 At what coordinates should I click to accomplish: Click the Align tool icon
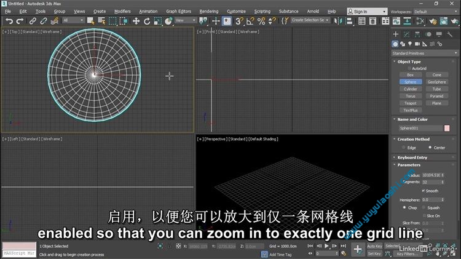[x=349, y=21]
